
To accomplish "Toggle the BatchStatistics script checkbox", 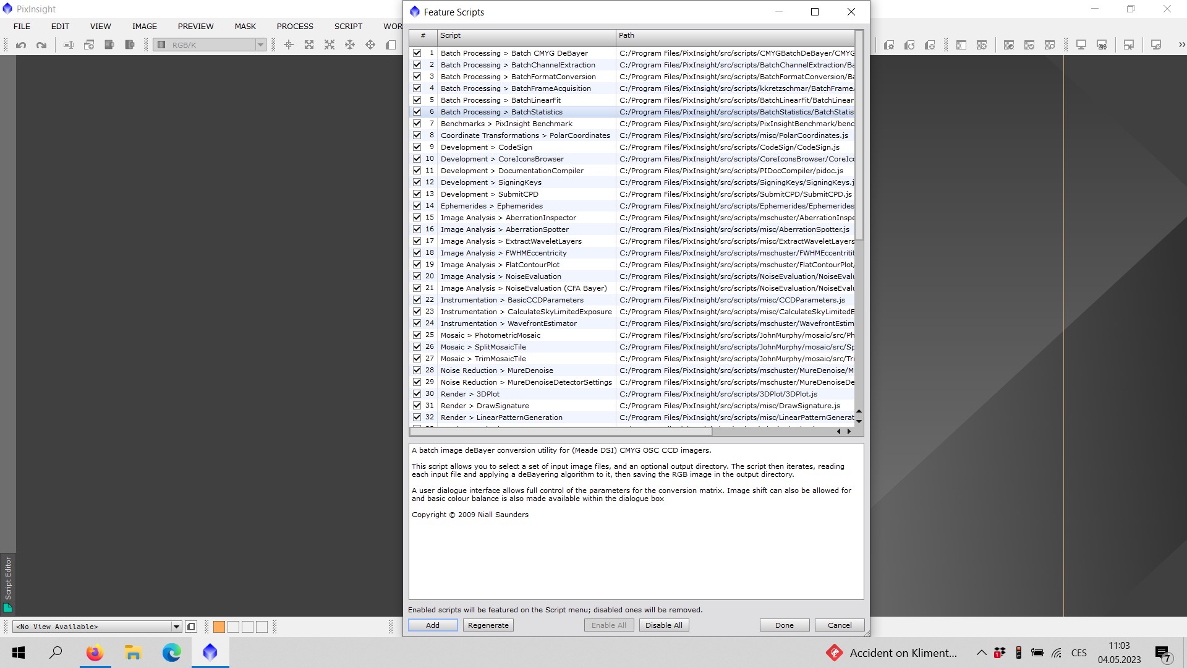I will click(x=417, y=112).
